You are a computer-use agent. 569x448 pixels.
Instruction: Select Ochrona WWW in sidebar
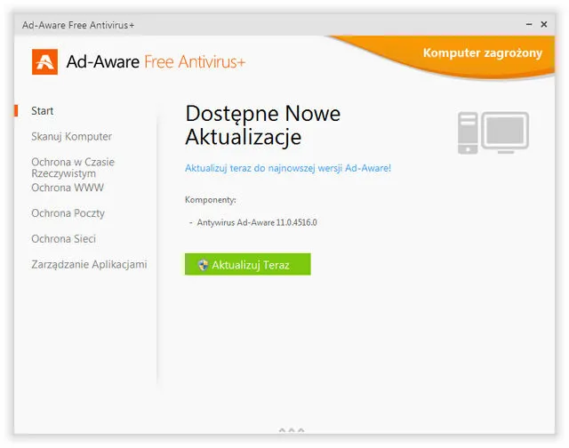click(x=68, y=188)
